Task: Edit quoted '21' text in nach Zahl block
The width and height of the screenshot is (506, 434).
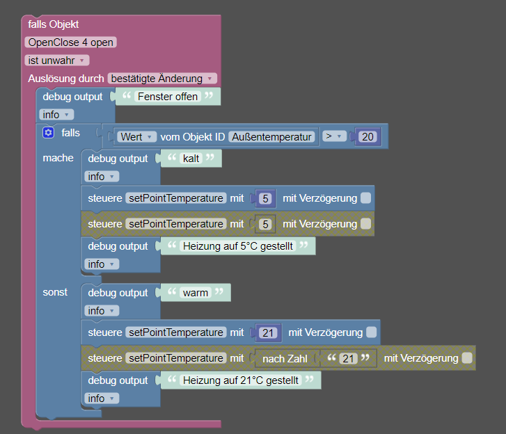Action: click(348, 358)
